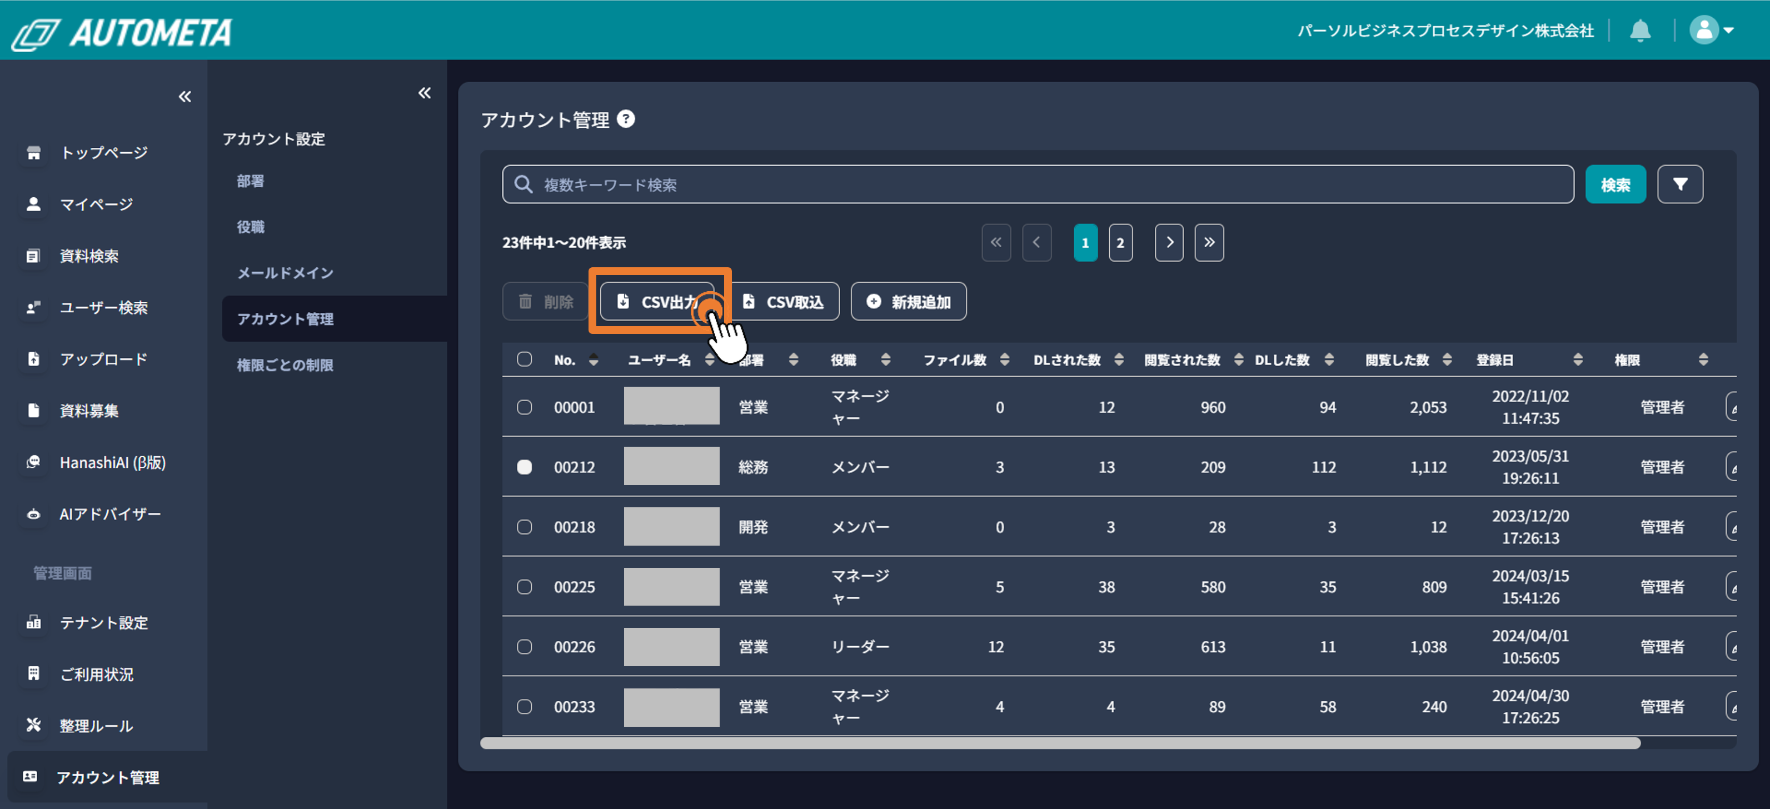Image resolution: width=1770 pixels, height=809 pixels.
Task: Click the CSV取込 button
Action: (x=785, y=302)
